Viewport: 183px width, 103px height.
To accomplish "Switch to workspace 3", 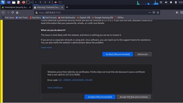I will [45, 2].
